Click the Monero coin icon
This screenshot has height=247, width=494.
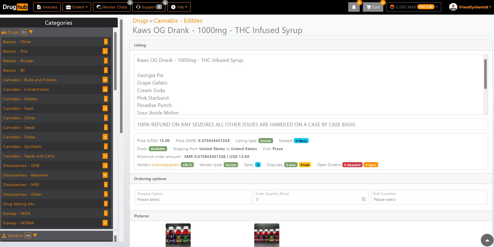pos(392,7)
